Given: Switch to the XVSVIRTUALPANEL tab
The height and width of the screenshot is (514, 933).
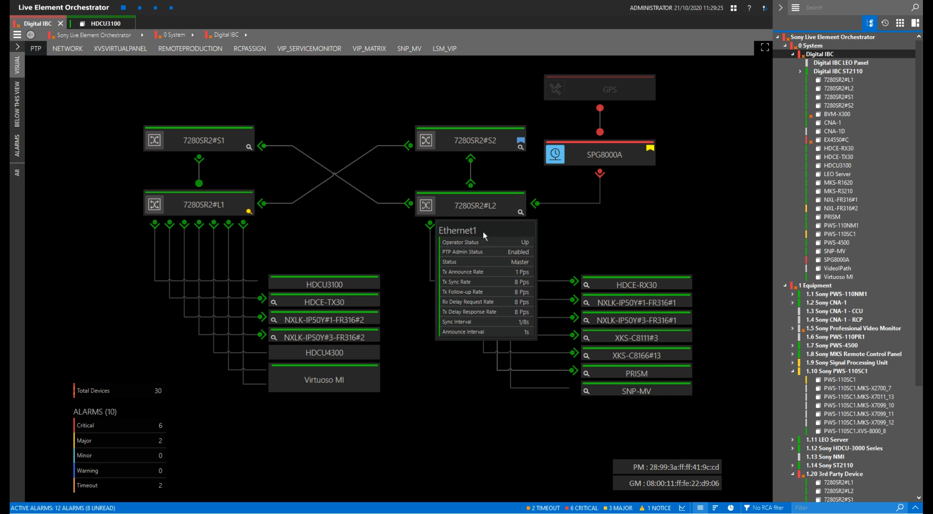Looking at the screenshot, I should 120,48.
